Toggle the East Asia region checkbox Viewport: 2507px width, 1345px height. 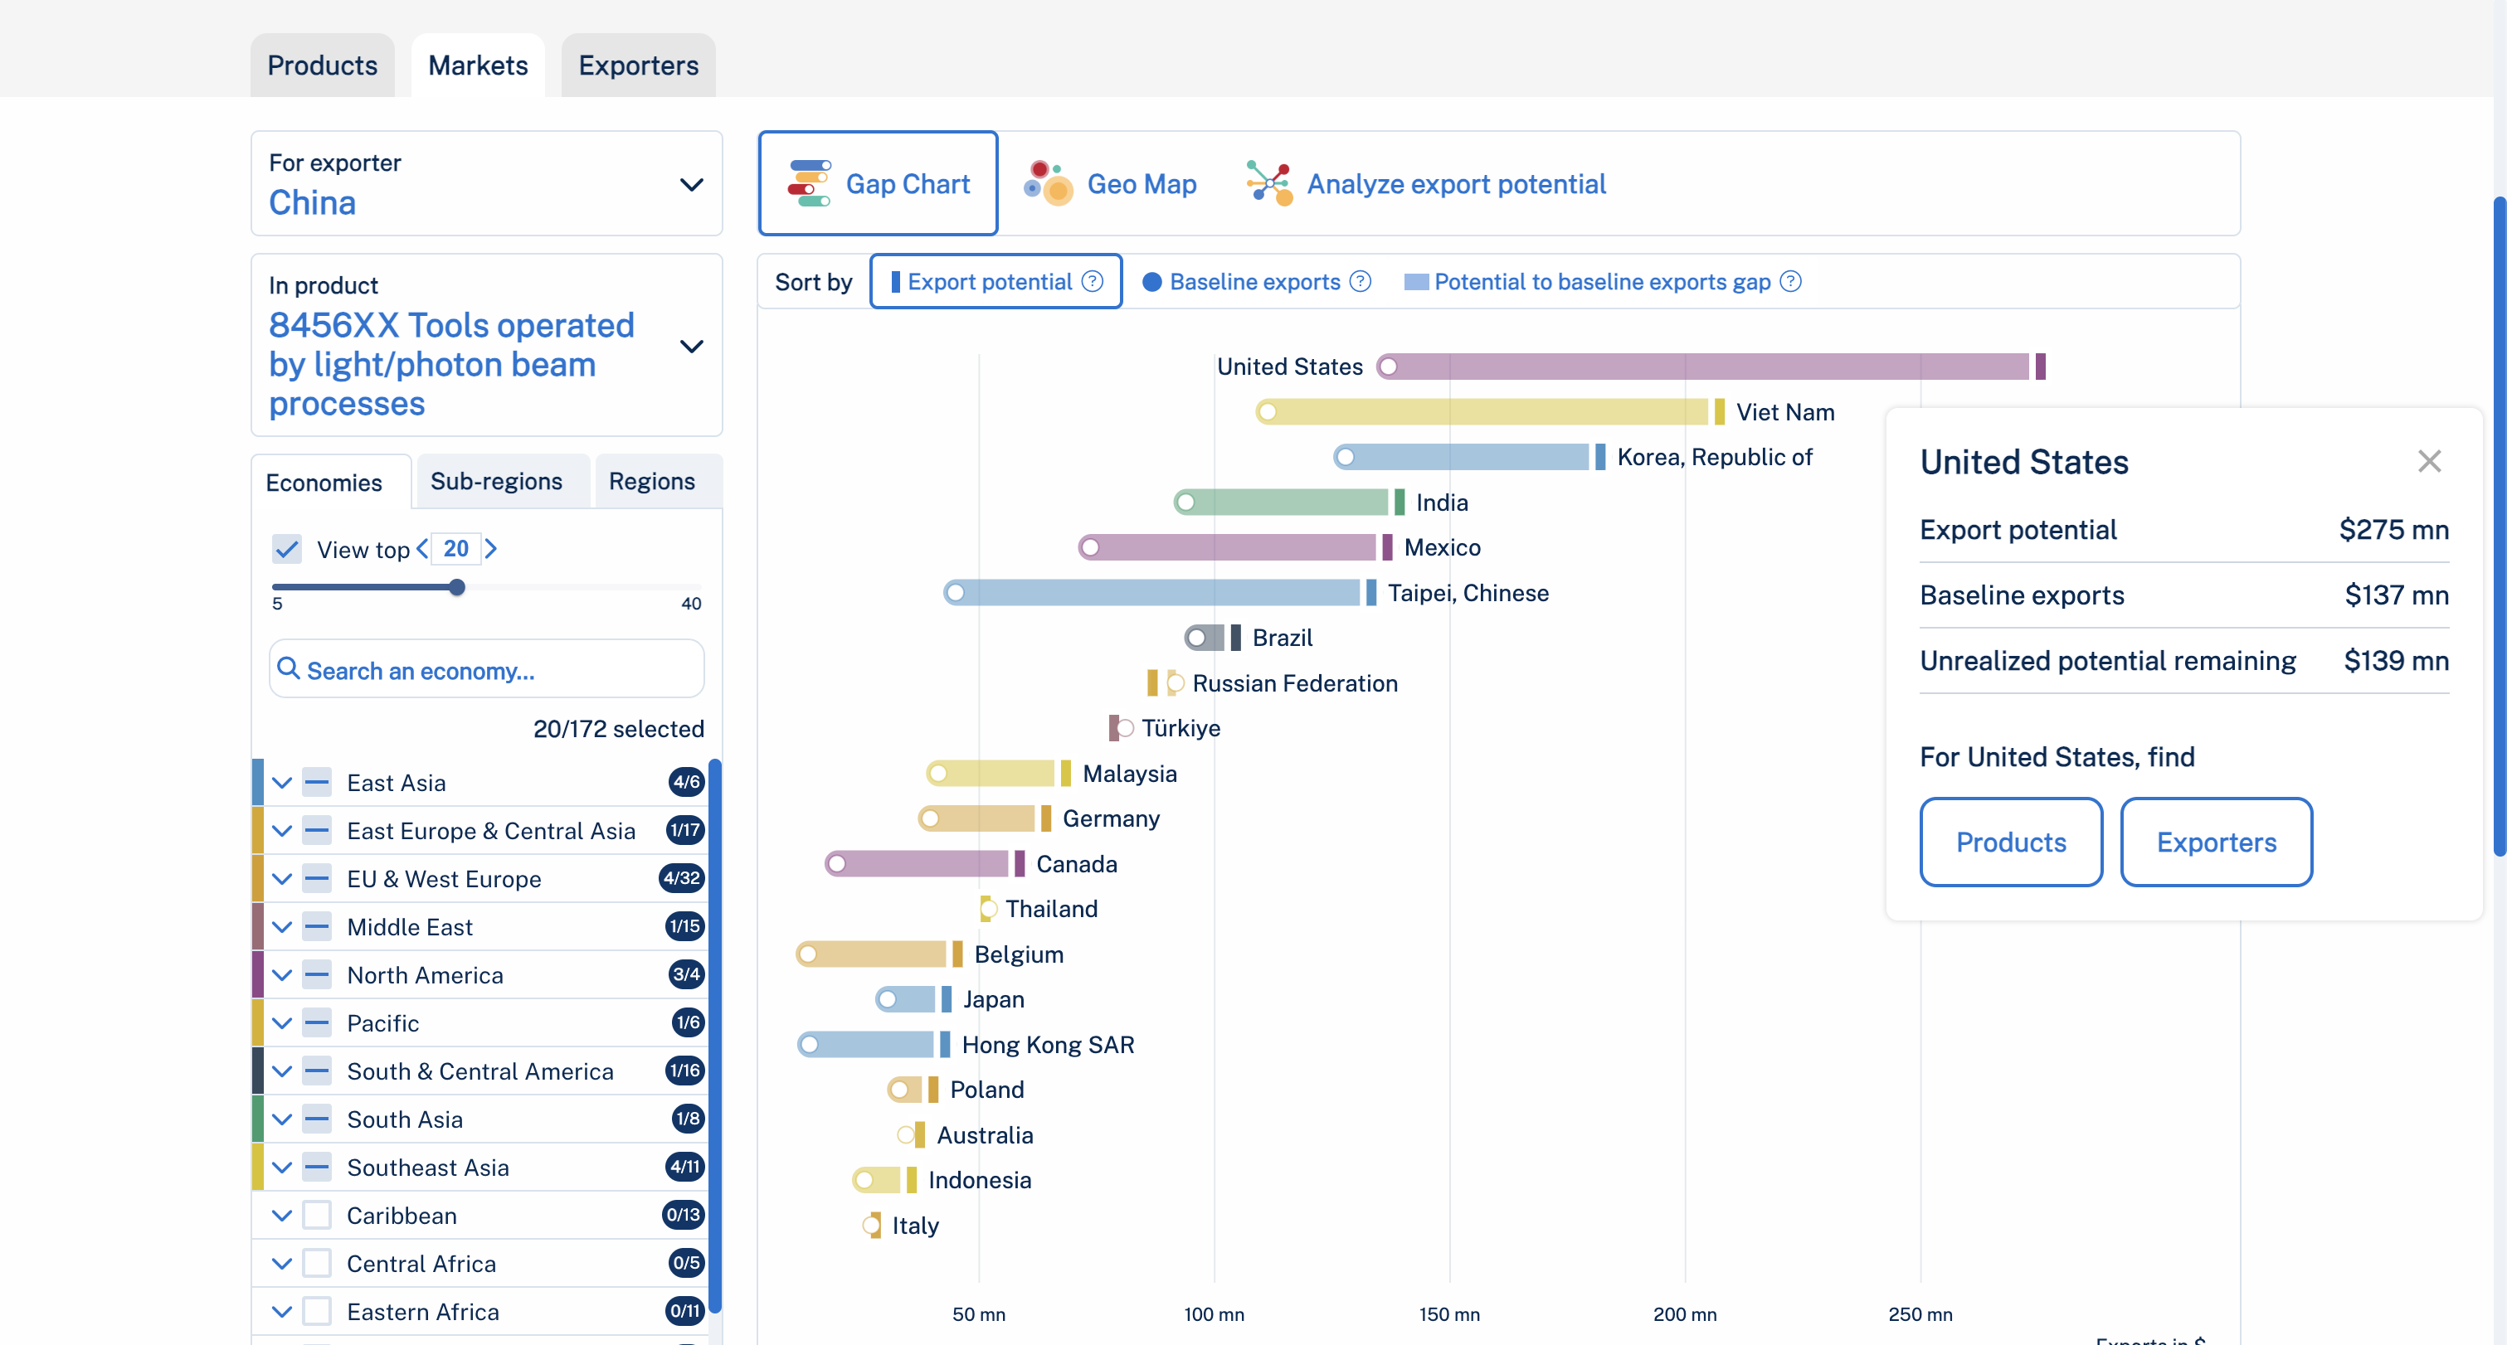coord(316,782)
